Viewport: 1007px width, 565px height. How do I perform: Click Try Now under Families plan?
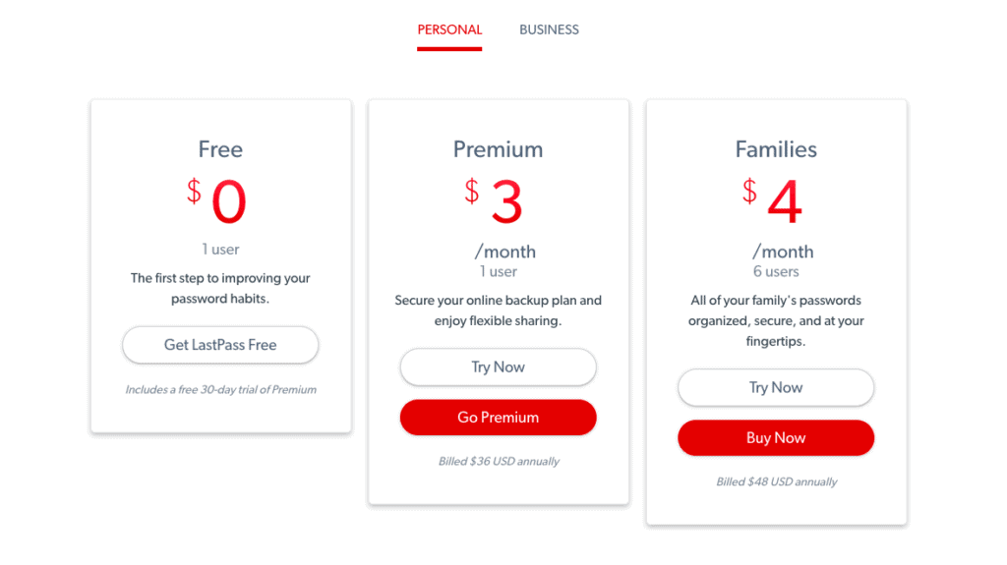pos(776,388)
